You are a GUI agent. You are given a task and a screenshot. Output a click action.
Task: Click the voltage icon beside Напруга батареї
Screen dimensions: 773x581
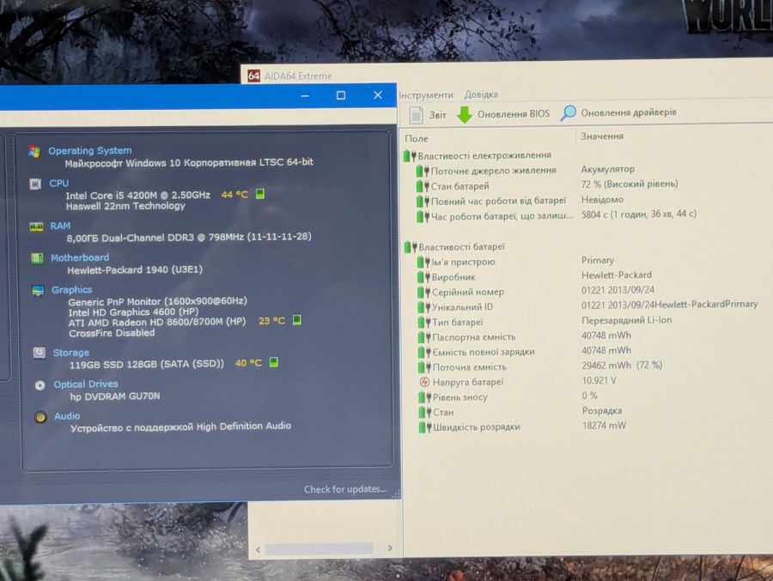point(424,382)
